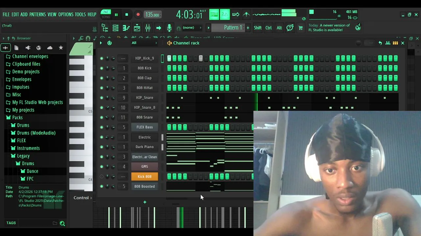Click the Ctrl modifier button

[268, 28]
